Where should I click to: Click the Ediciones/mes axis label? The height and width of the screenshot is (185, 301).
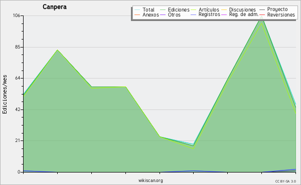tap(5, 94)
